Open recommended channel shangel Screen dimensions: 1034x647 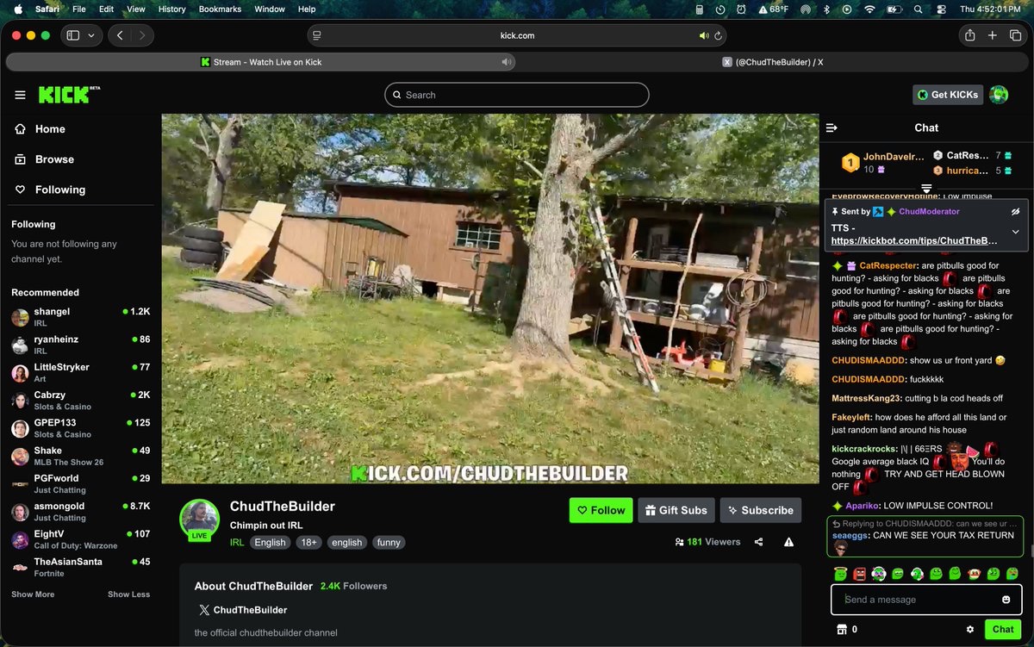click(81, 316)
